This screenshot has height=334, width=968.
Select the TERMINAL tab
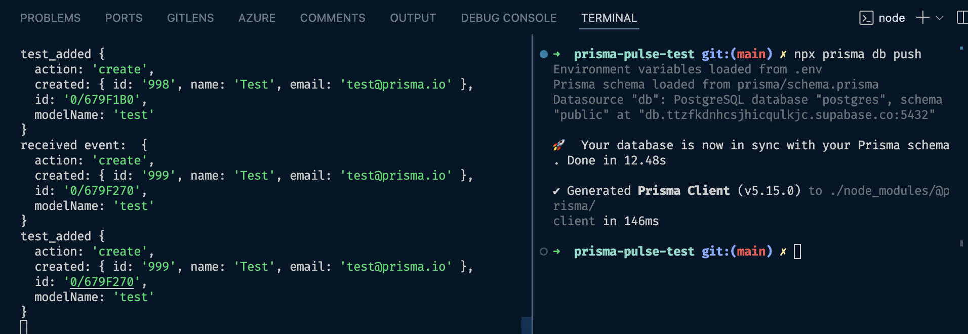tap(609, 18)
